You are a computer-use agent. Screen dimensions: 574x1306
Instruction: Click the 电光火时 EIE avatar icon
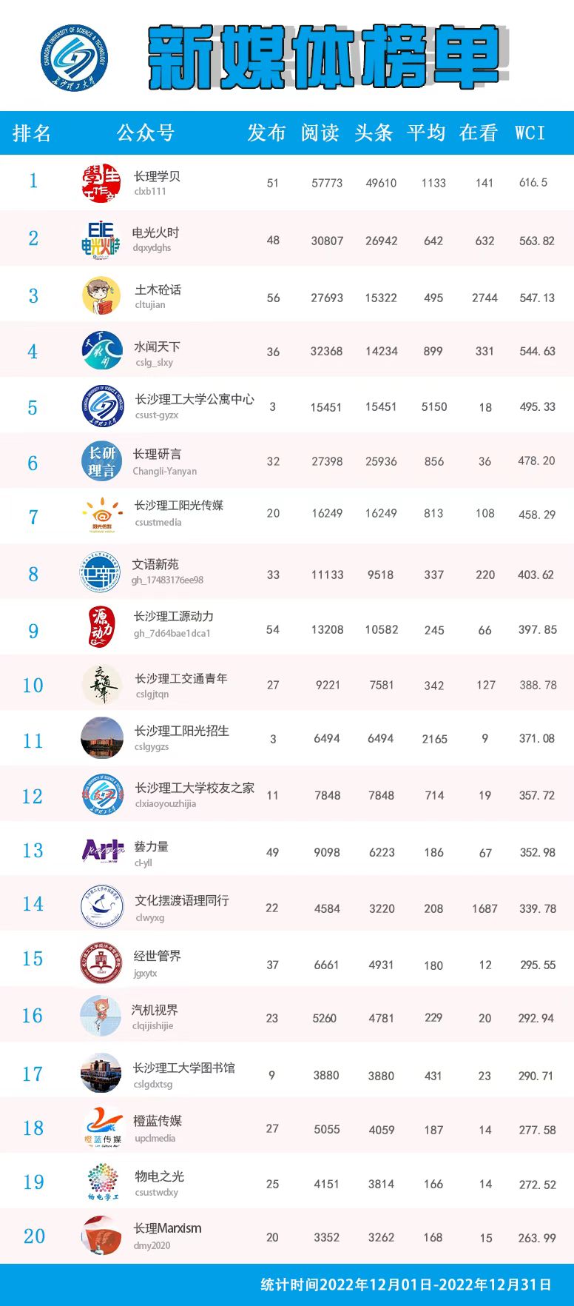(101, 239)
